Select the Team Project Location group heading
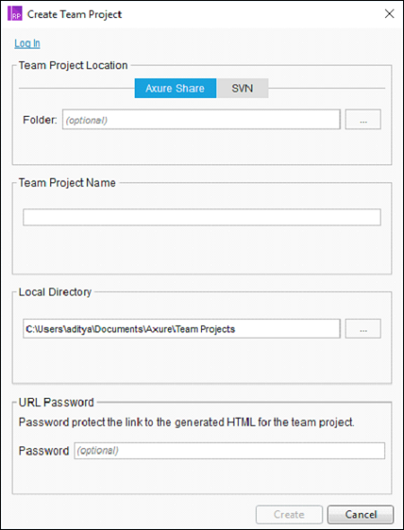The image size is (404, 530). 74,65
